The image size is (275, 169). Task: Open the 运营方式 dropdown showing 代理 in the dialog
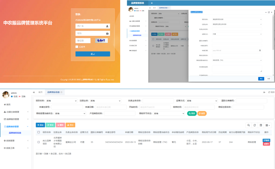click(x=237, y=34)
